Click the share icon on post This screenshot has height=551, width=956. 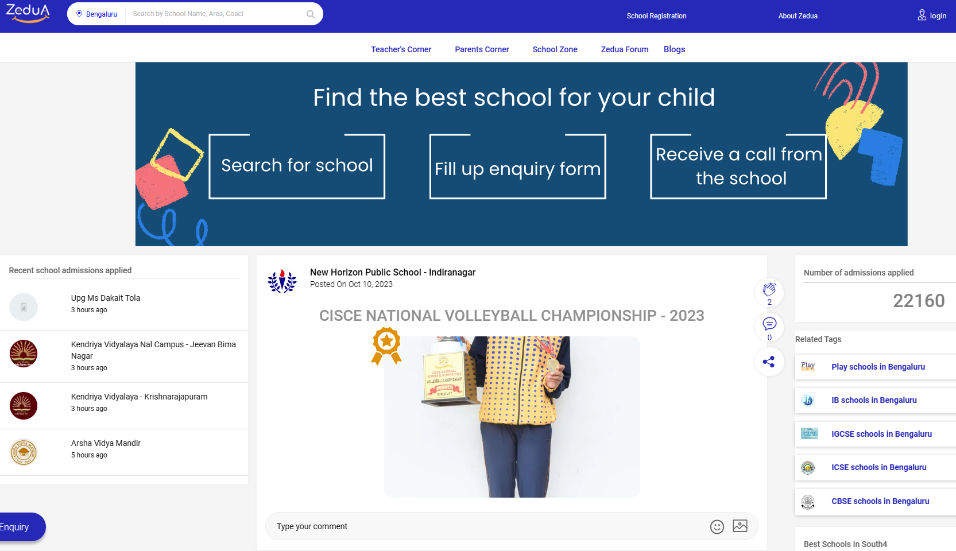point(769,362)
